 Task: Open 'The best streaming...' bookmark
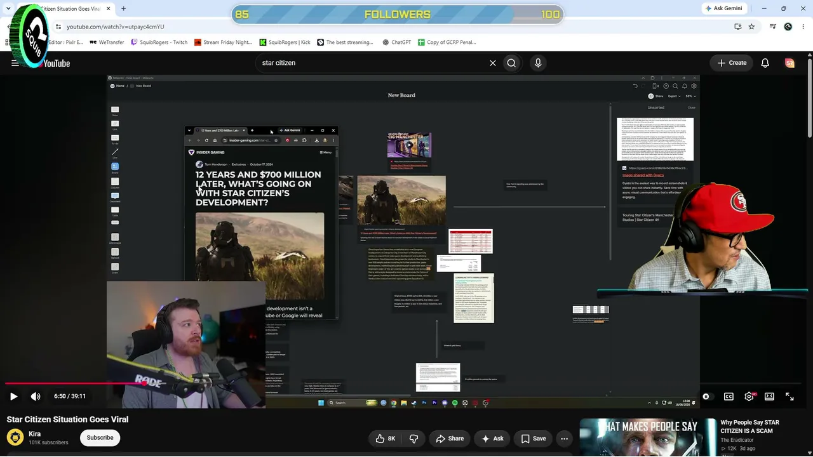click(x=345, y=43)
